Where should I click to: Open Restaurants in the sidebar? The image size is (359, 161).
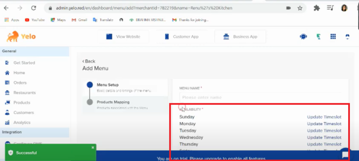(24, 93)
